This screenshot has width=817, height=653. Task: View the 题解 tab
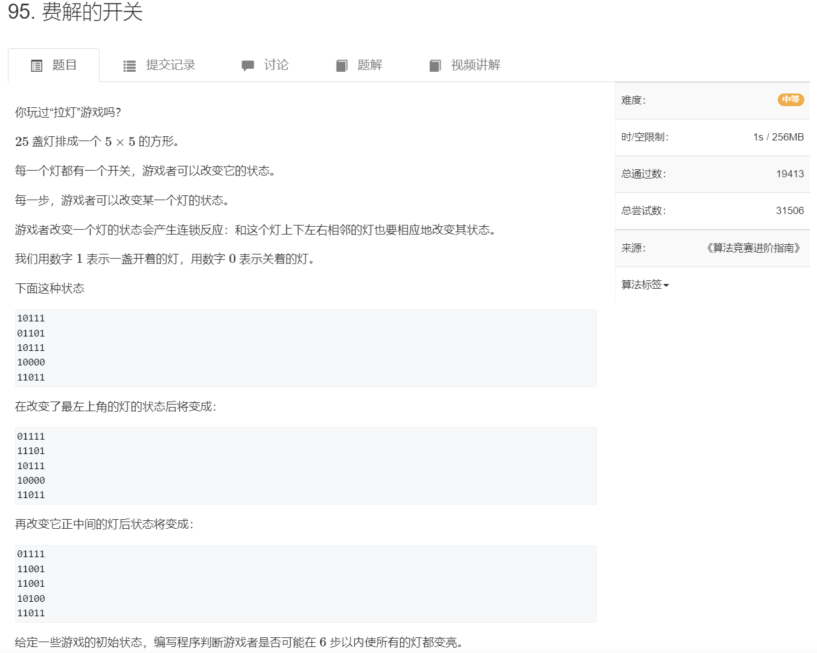(359, 65)
